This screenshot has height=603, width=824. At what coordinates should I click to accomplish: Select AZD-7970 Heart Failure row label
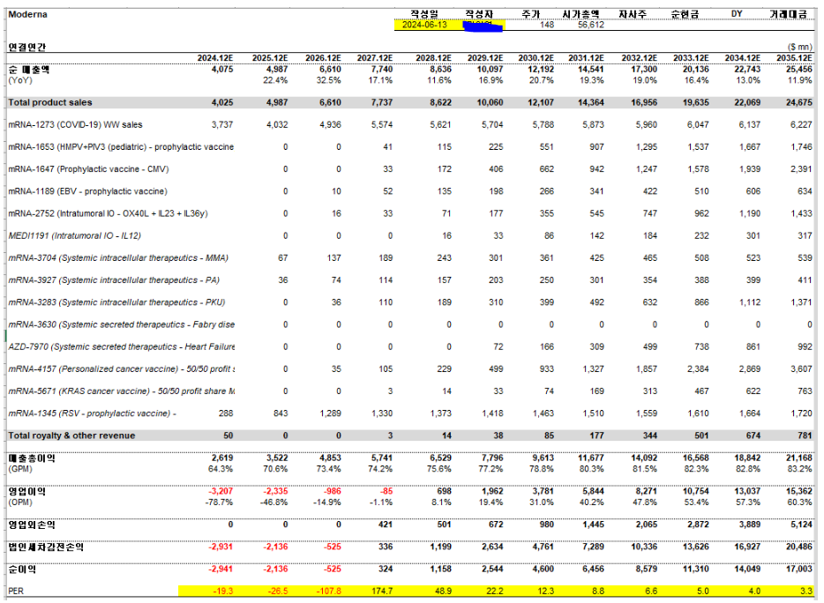(122, 346)
